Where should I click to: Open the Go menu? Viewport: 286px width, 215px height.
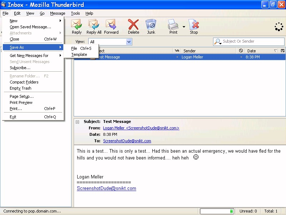(x=42, y=13)
